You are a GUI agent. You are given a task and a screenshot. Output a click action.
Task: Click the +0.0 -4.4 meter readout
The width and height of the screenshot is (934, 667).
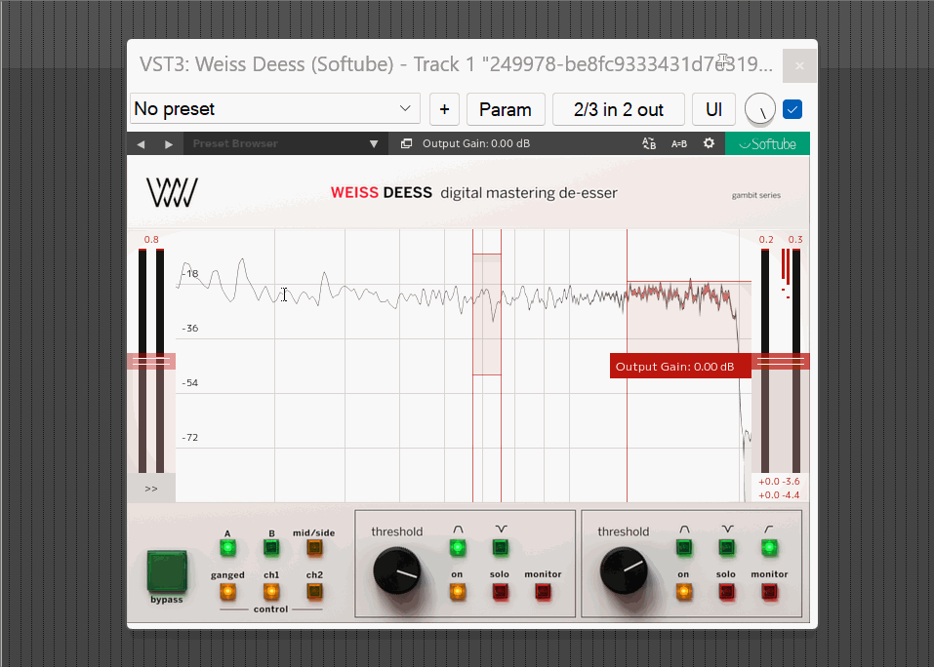pyautogui.click(x=779, y=495)
